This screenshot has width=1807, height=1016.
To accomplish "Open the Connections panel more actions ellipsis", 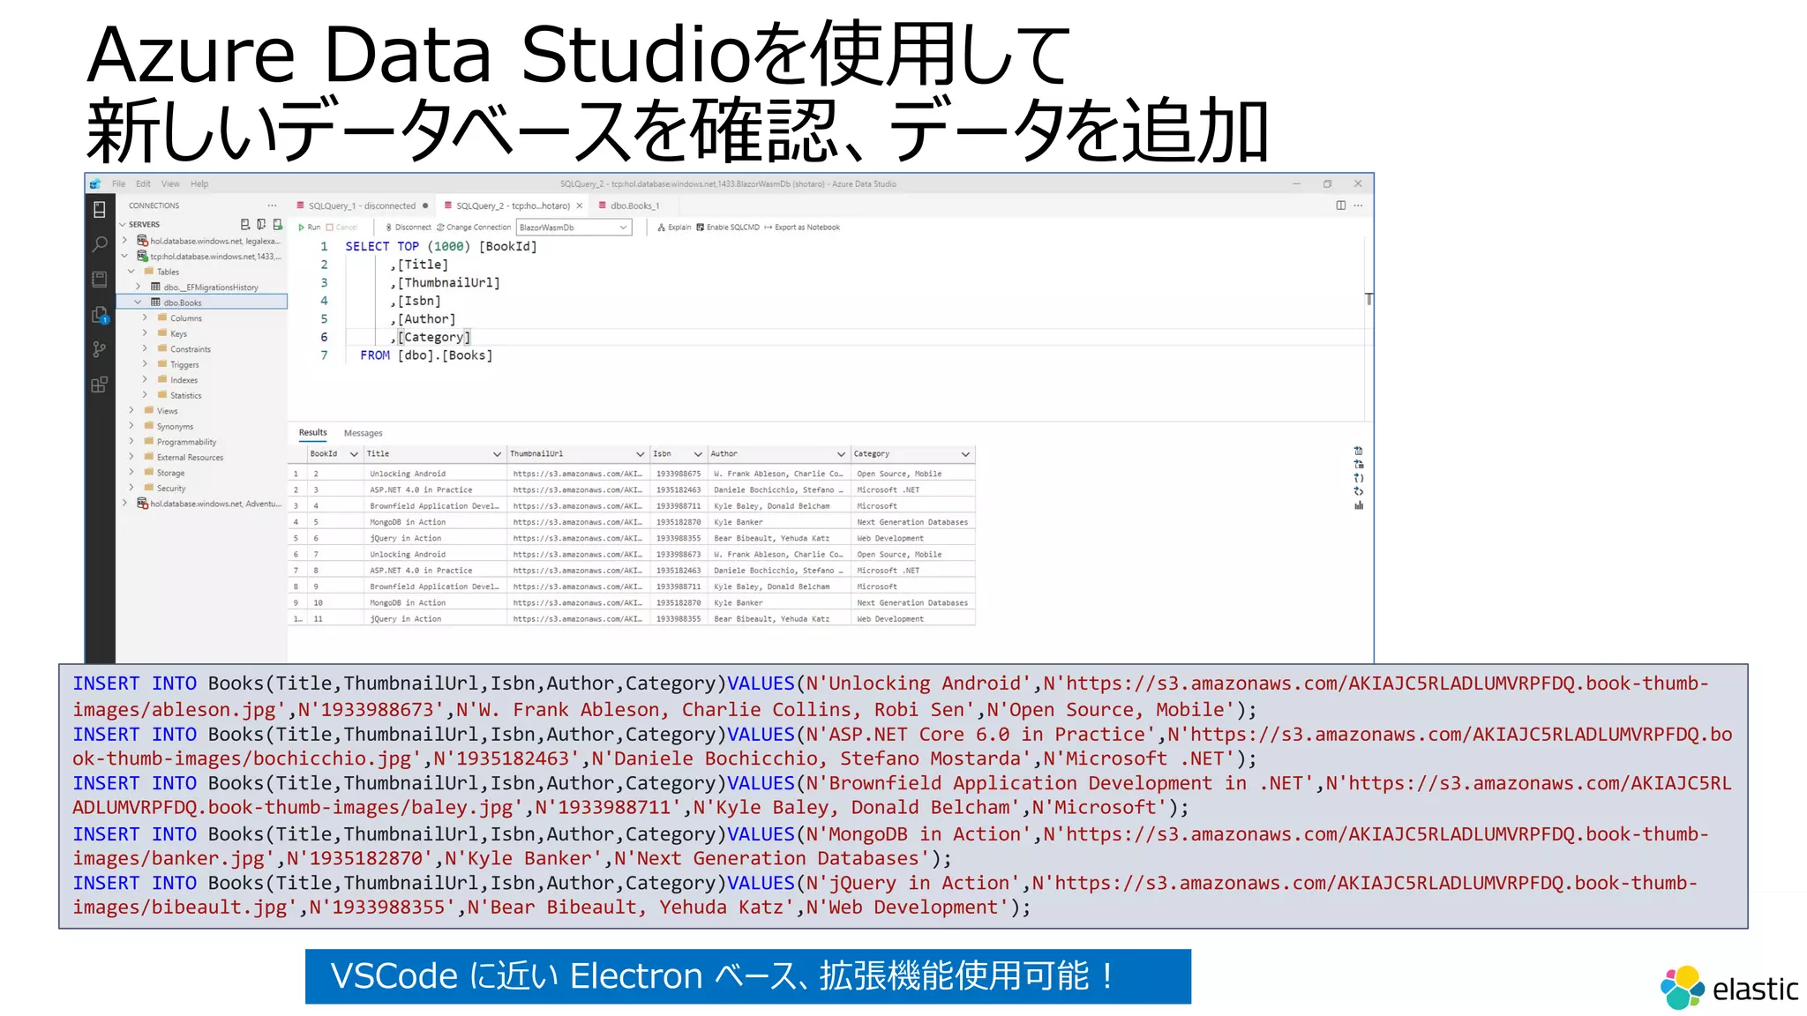I will coord(273,205).
